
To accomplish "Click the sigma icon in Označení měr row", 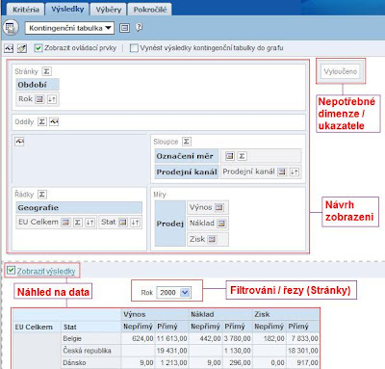I will pos(242,156).
